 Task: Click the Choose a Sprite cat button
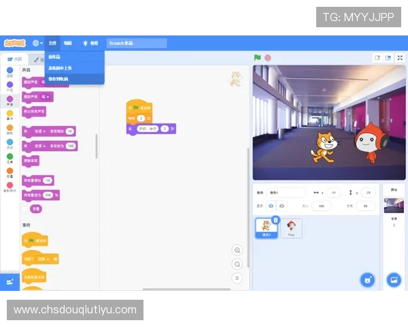(367, 280)
